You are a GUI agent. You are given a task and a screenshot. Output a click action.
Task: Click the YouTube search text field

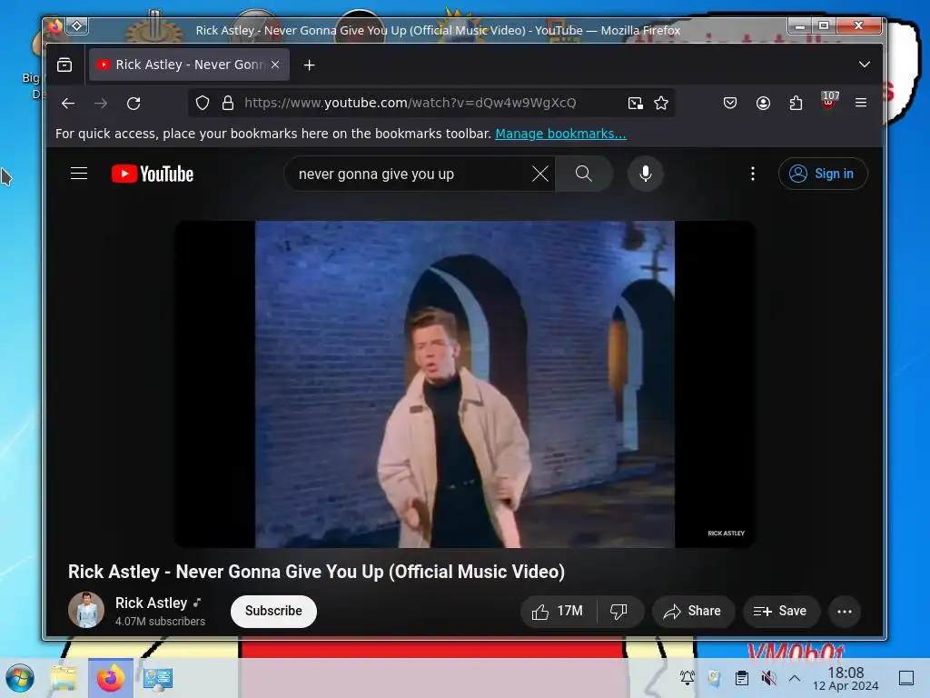click(410, 174)
